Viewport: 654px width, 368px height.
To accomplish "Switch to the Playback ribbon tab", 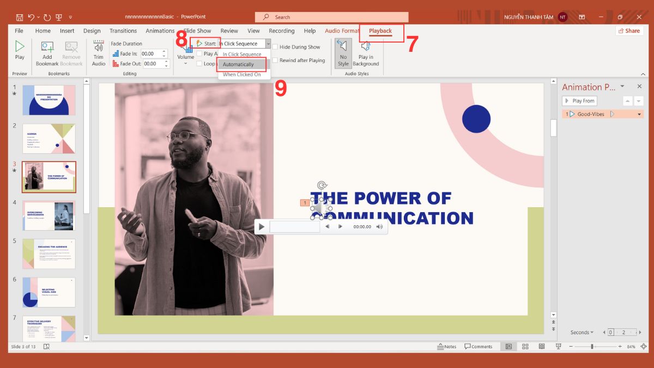I will [x=380, y=31].
